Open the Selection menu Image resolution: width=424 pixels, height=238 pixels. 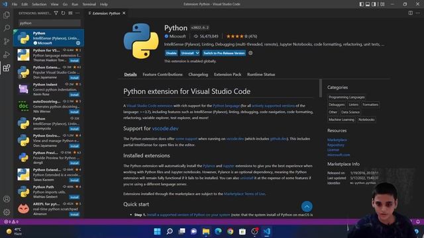(x=39, y=5)
